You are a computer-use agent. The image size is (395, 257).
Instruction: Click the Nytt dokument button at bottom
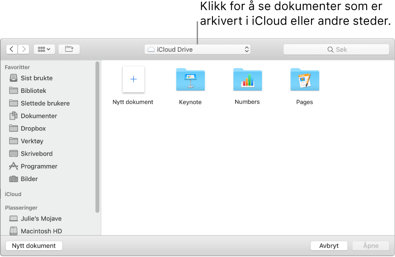34,246
